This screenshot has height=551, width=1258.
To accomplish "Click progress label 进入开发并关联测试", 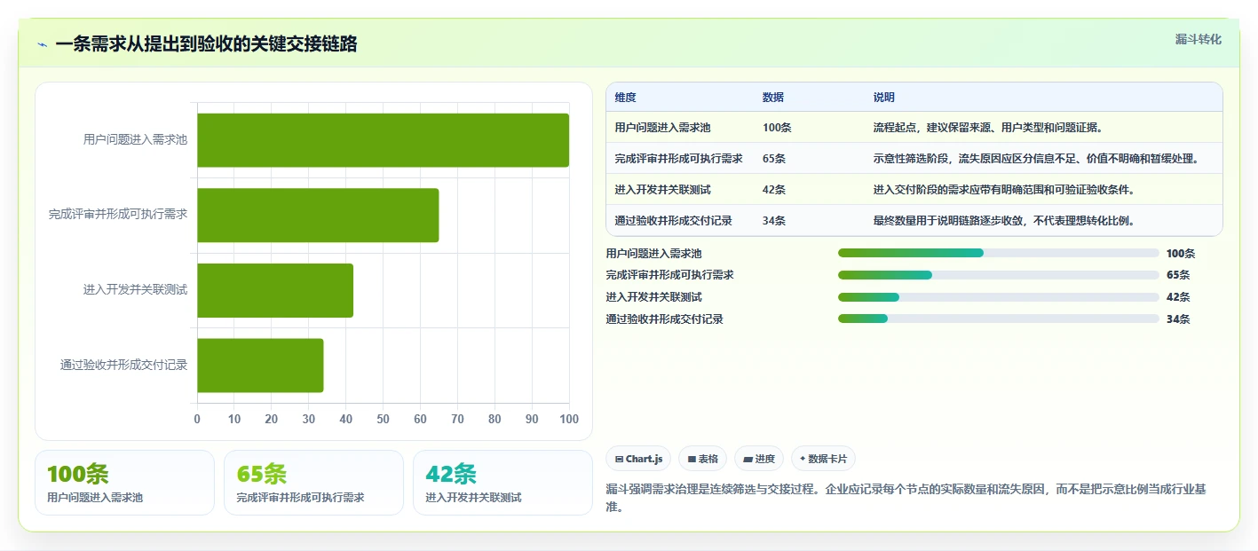I will coord(653,297).
